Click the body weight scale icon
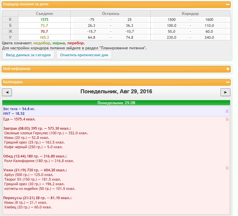Viewport: 238px width, 216px height. 227,111
